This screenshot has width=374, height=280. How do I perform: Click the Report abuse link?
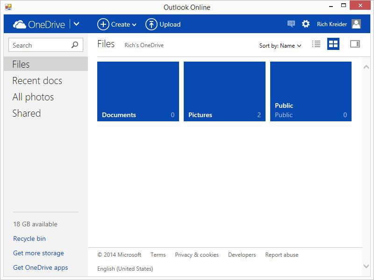click(x=282, y=255)
